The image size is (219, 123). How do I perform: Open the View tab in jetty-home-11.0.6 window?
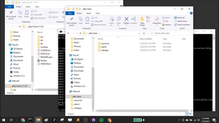coord(37,7)
